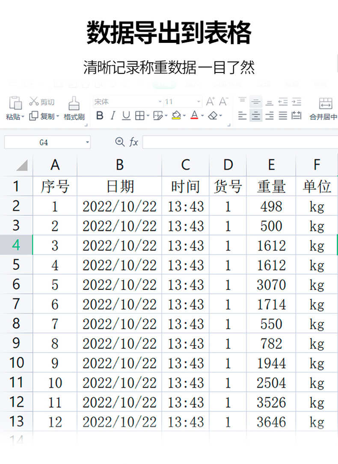
Task: Open the font group dialog launcher
Action: click(x=229, y=125)
